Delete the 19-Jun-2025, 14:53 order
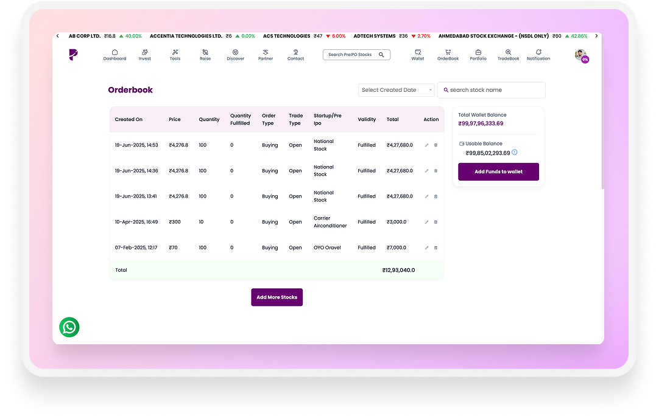 tap(436, 145)
